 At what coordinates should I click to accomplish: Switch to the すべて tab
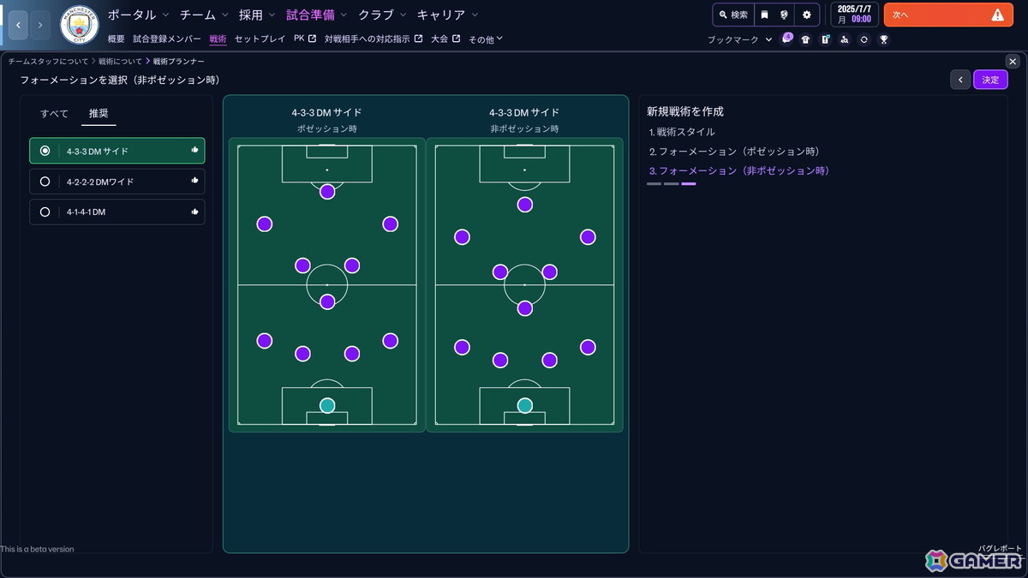[x=53, y=112]
